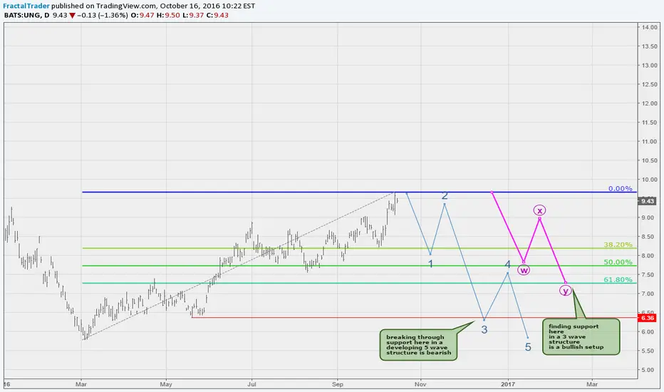Click the Jul label on time axis

coord(251,384)
